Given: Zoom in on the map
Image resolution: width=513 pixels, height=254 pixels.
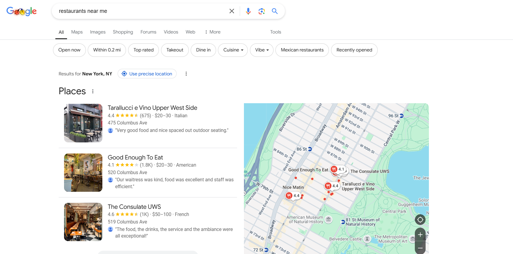Looking at the screenshot, I should tap(420, 235).
